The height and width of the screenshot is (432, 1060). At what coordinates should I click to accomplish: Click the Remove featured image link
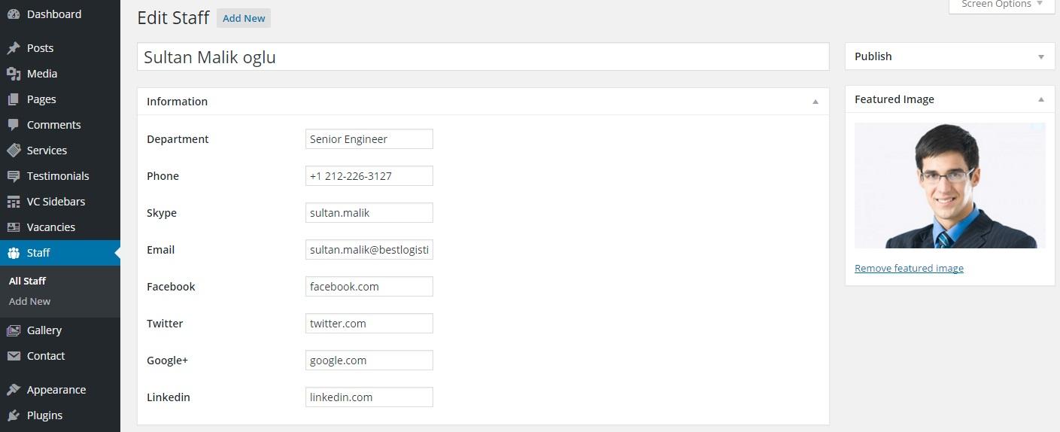(909, 268)
